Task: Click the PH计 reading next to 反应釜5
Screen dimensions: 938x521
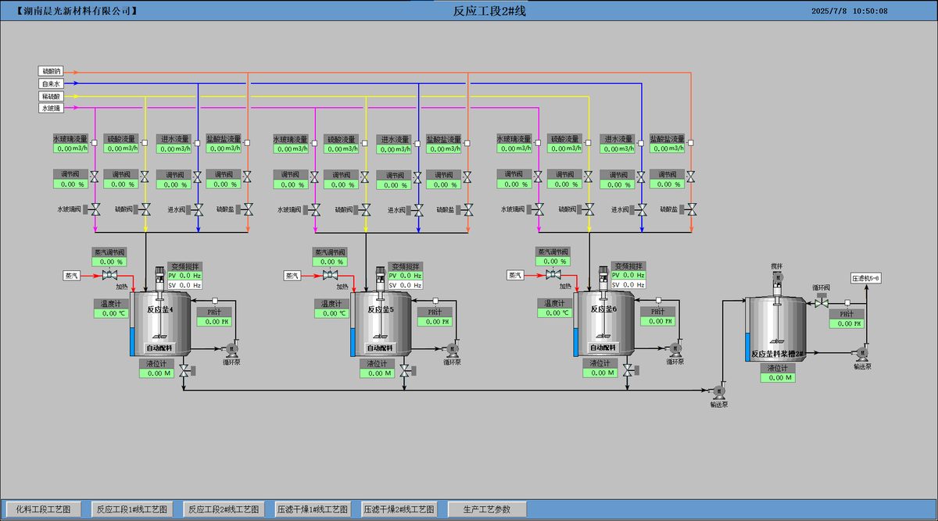Action: (434, 321)
